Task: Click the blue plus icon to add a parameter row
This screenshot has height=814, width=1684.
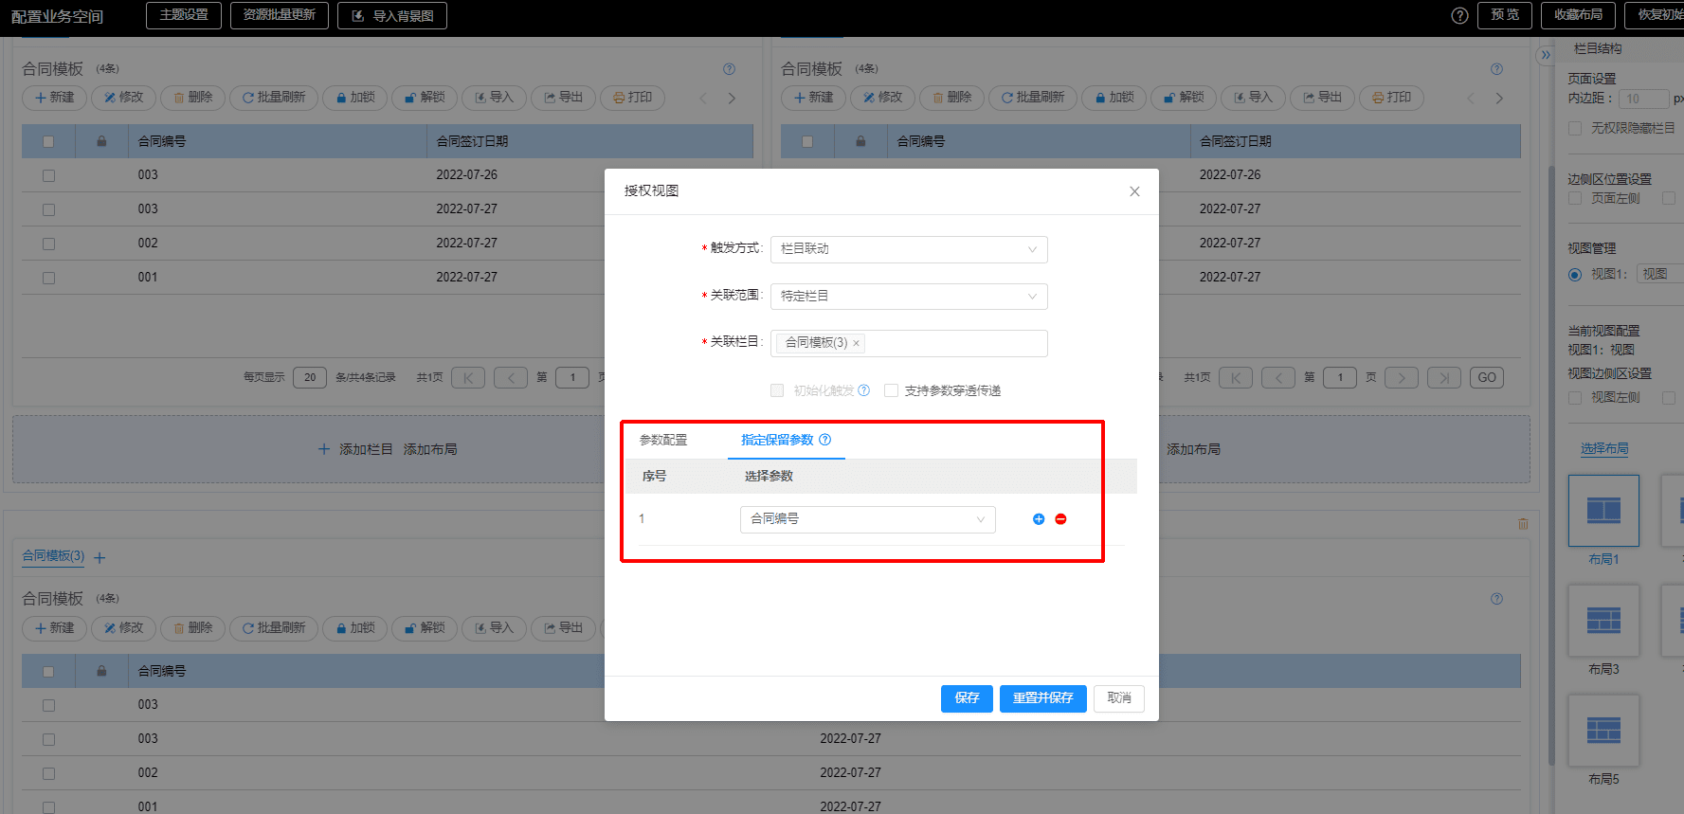Action: point(1039,519)
